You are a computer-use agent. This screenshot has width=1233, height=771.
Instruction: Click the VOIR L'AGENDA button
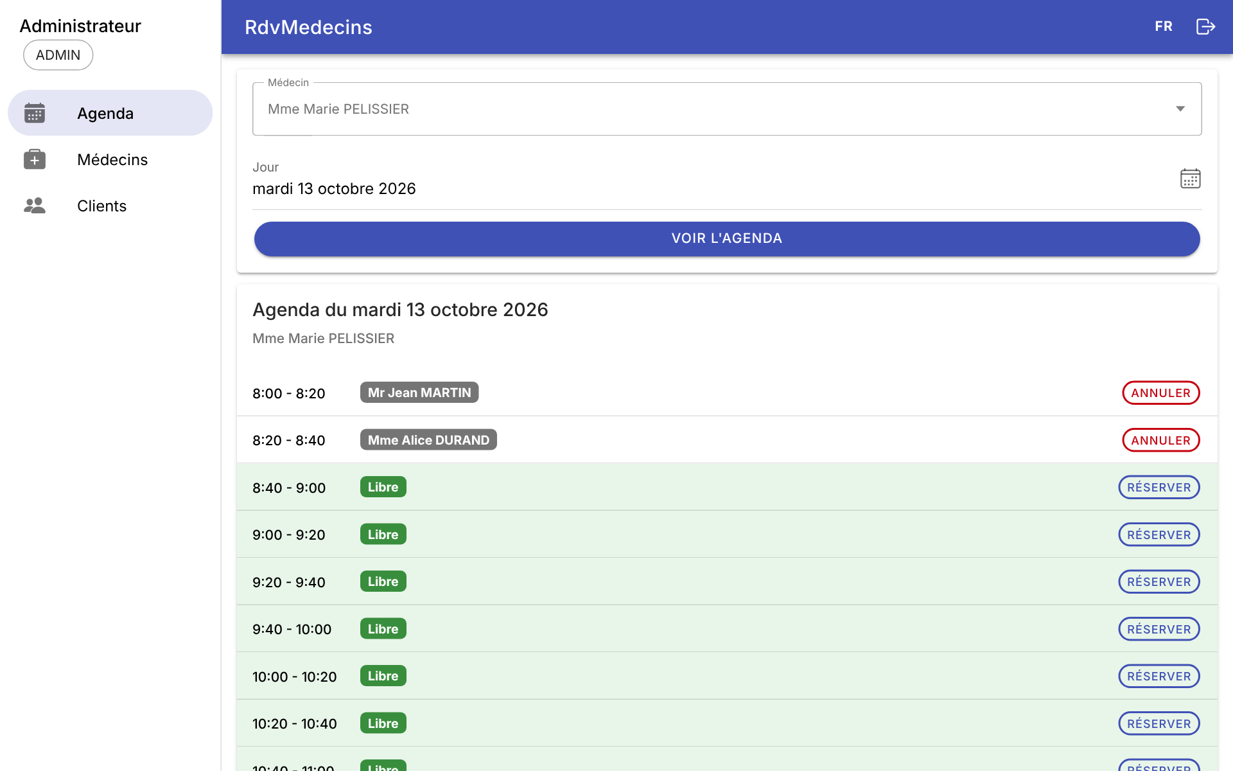pyautogui.click(x=727, y=238)
